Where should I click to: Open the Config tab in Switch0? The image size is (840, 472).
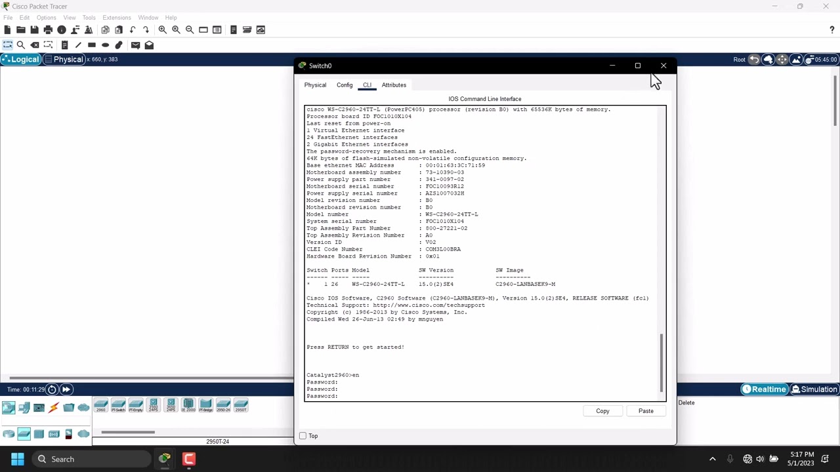pyautogui.click(x=345, y=85)
